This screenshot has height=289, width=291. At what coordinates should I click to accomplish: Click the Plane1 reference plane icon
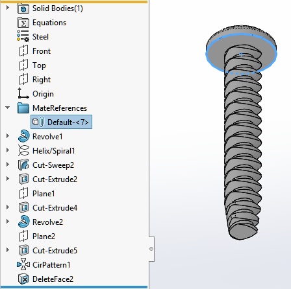(x=23, y=193)
